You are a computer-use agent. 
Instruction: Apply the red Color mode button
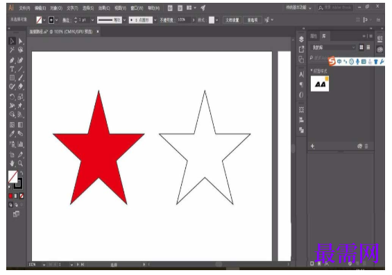point(10,196)
